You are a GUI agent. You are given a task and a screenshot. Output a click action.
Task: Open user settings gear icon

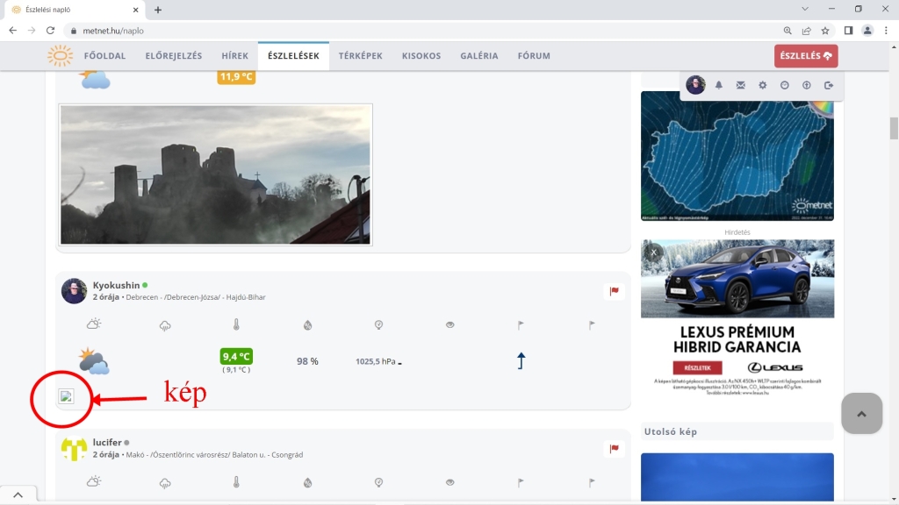[762, 85]
